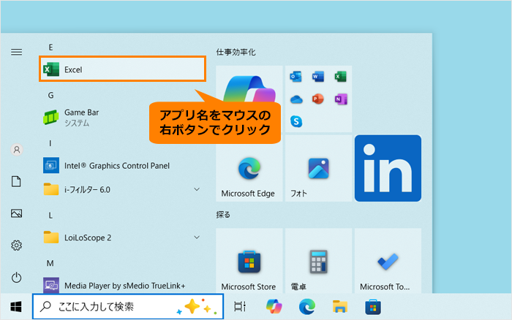This screenshot has height=320, width=512.
Task: Open Skype from the Office tile group
Action: [296, 121]
